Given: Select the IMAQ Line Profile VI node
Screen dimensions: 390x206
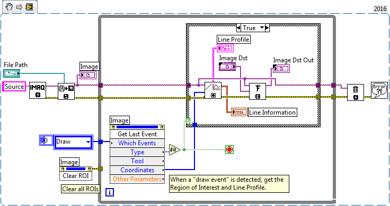Looking at the screenshot, I should tap(213, 90).
